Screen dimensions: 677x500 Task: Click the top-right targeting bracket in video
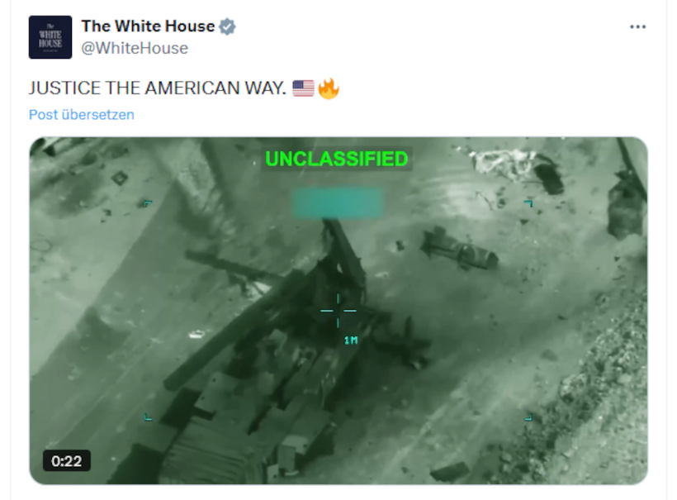pos(528,203)
